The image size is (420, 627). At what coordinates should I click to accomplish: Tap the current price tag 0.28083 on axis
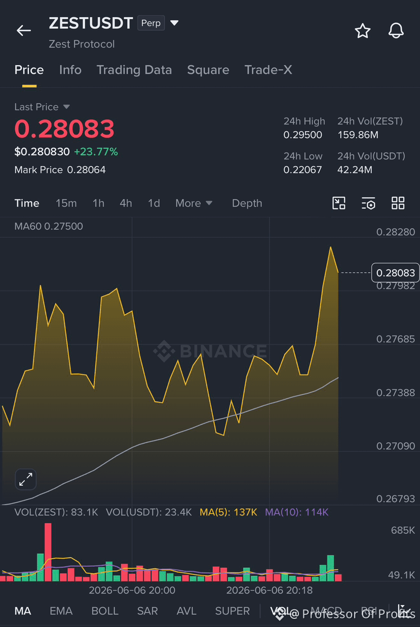click(x=396, y=273)
